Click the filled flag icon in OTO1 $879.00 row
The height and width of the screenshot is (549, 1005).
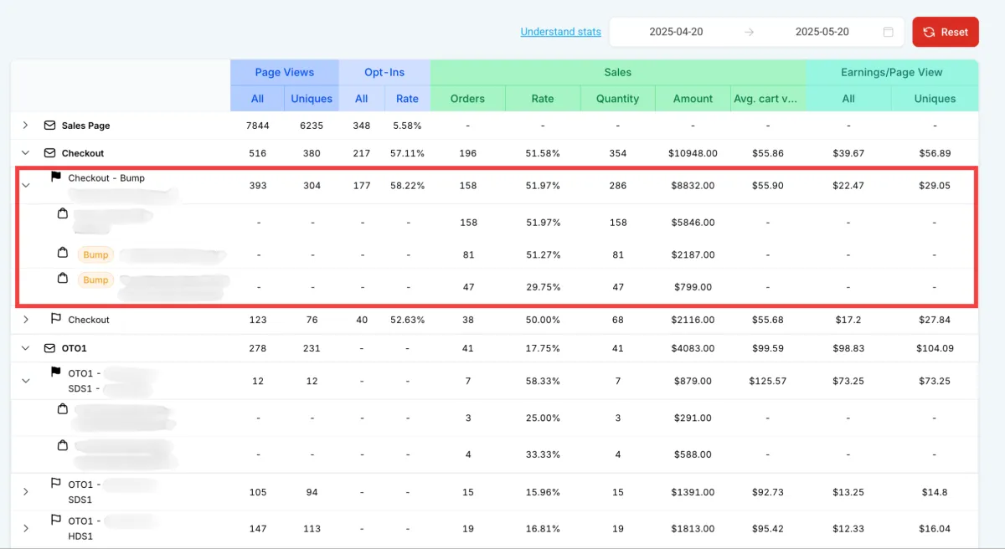pyautogui.click(x=56, y=372)
